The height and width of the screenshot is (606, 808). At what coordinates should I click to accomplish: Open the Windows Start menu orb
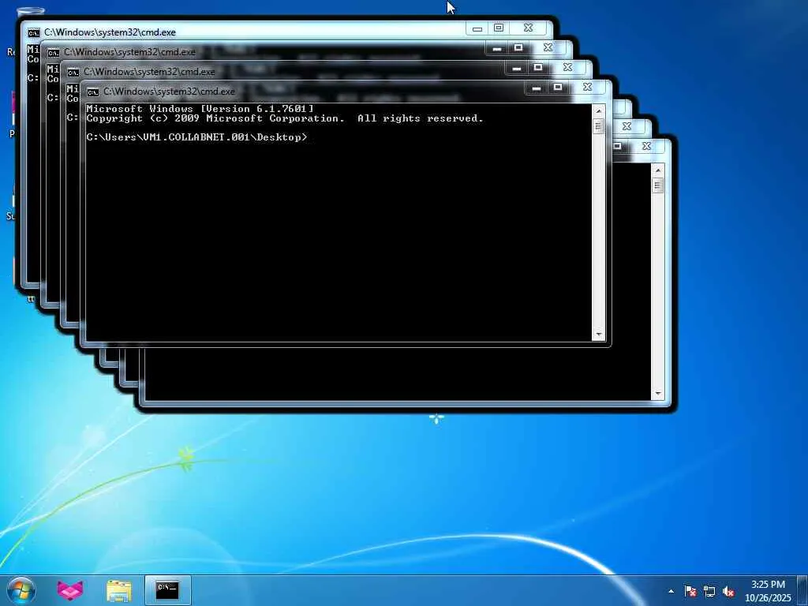pos(21,590)
